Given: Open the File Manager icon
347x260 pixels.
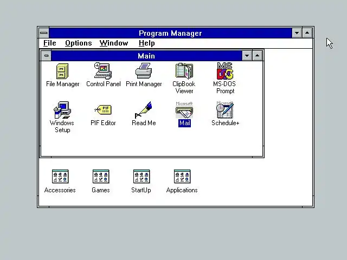Looking at the screenshot, I should [62, 71].
